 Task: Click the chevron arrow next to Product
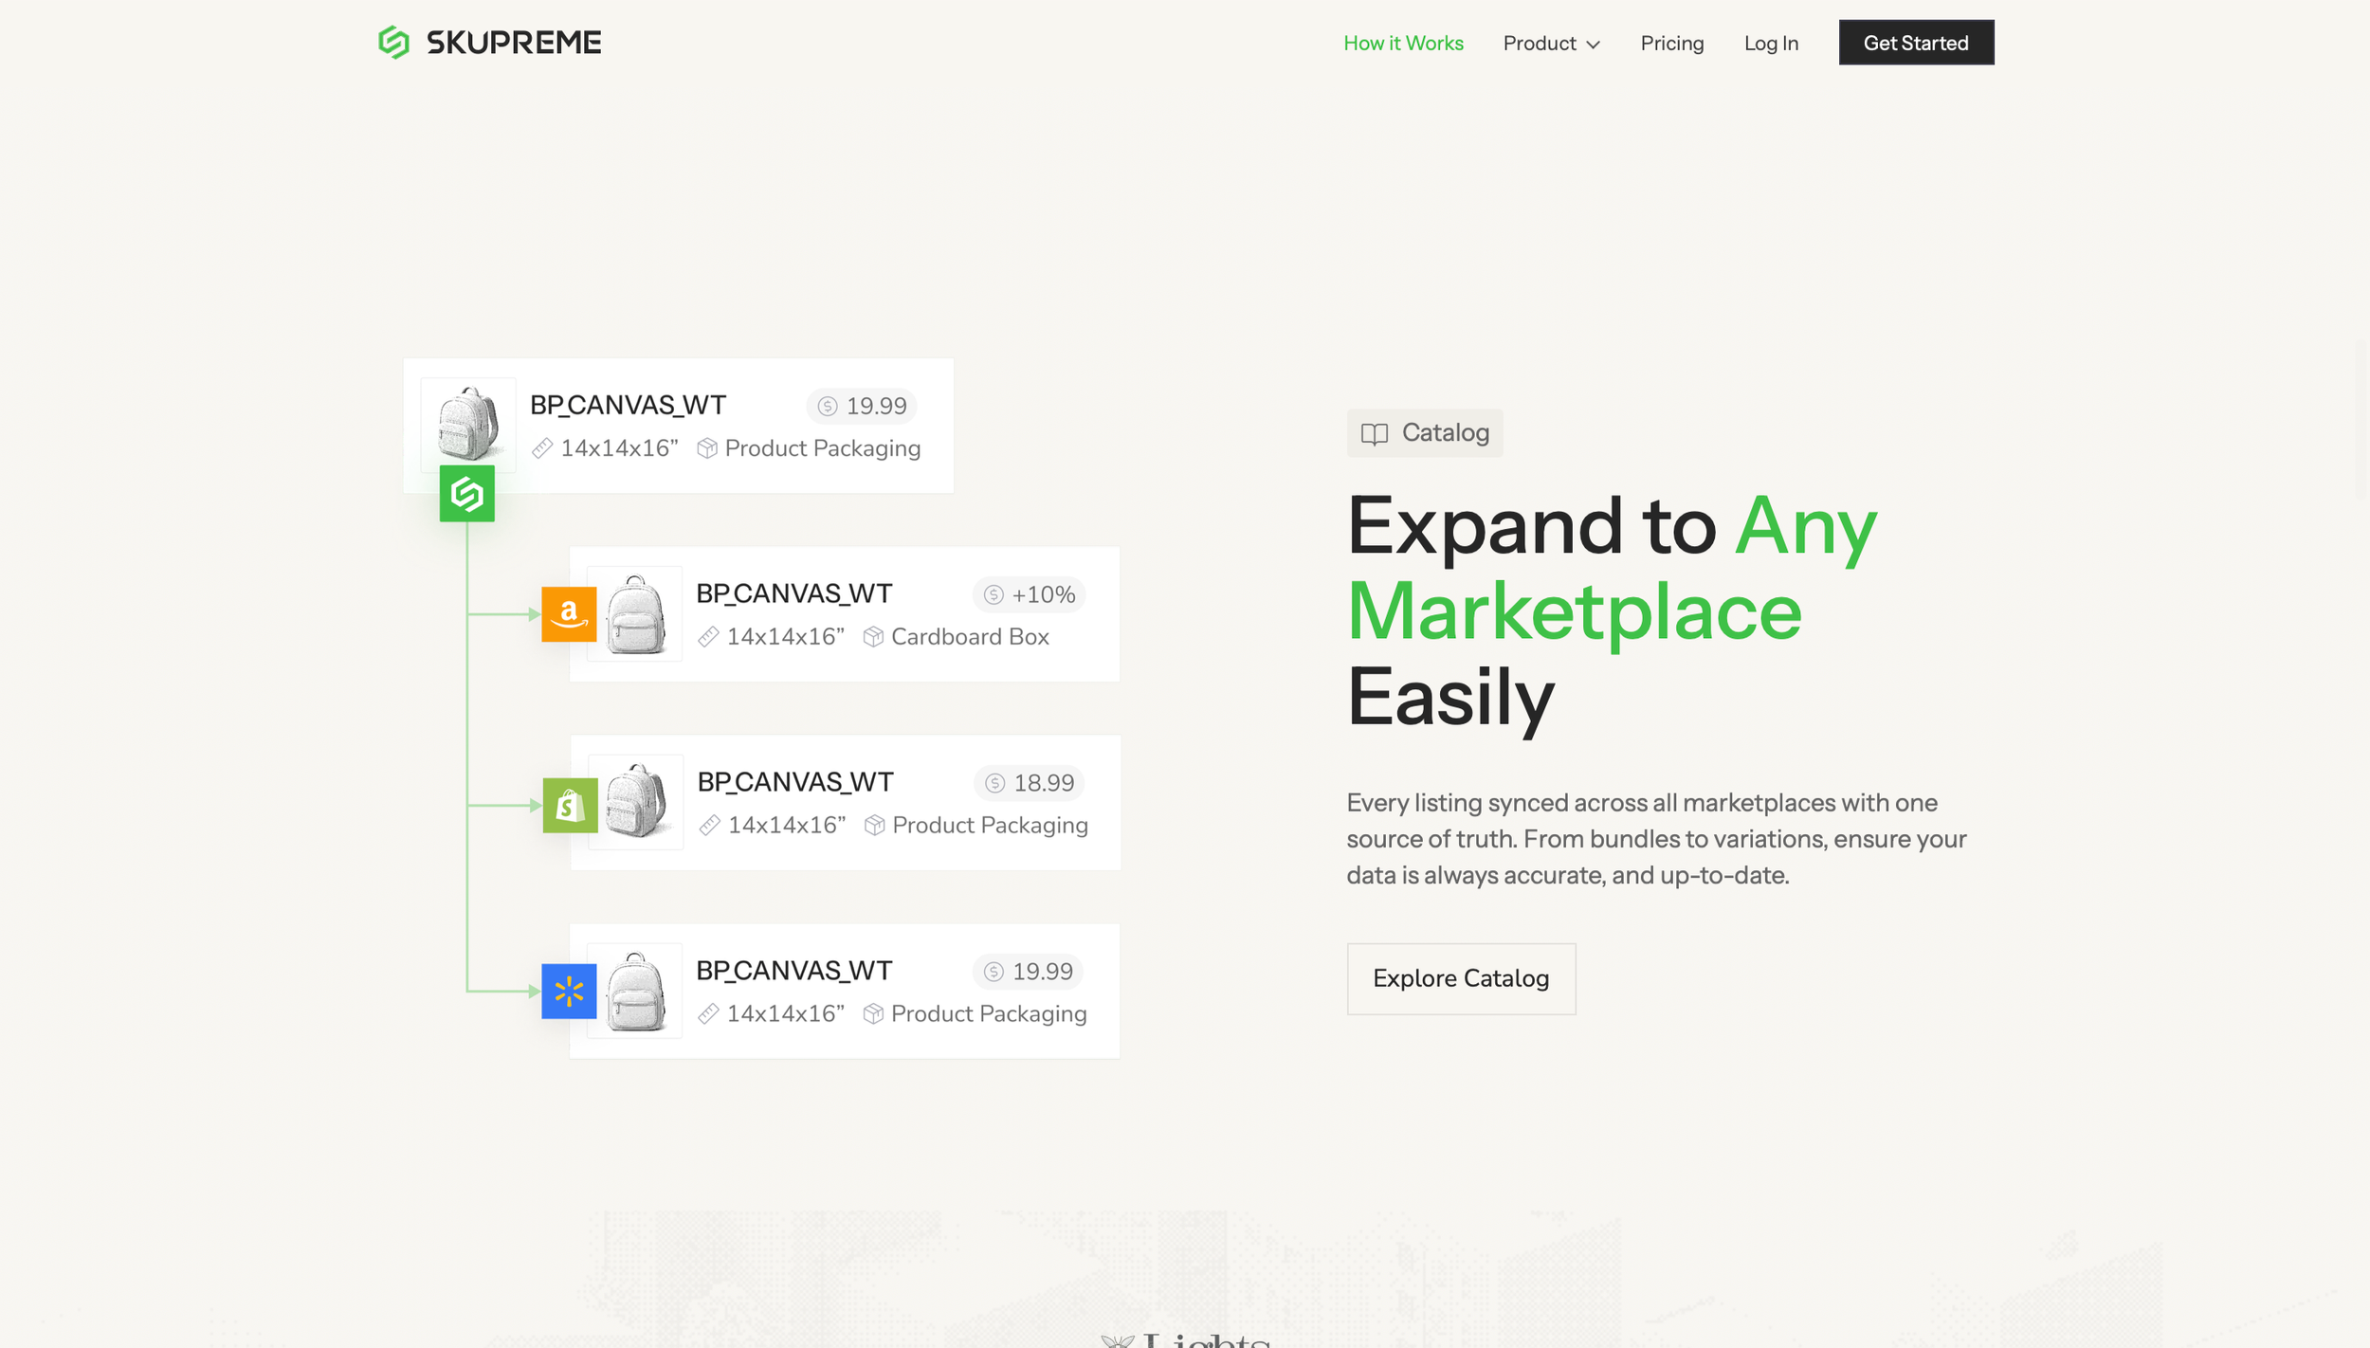tap(1593, 45)
